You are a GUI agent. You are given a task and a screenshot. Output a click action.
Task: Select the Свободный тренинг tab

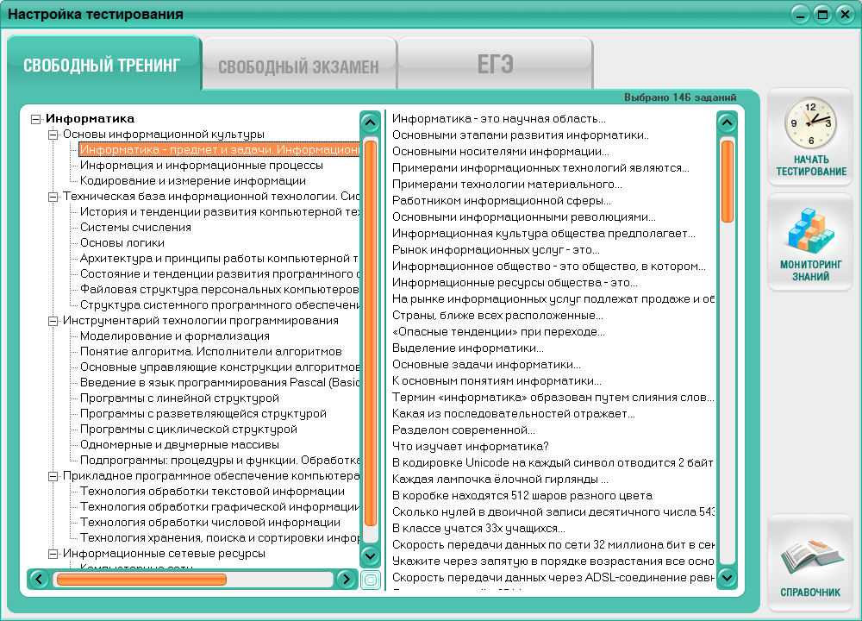click(x=103, y=62)
